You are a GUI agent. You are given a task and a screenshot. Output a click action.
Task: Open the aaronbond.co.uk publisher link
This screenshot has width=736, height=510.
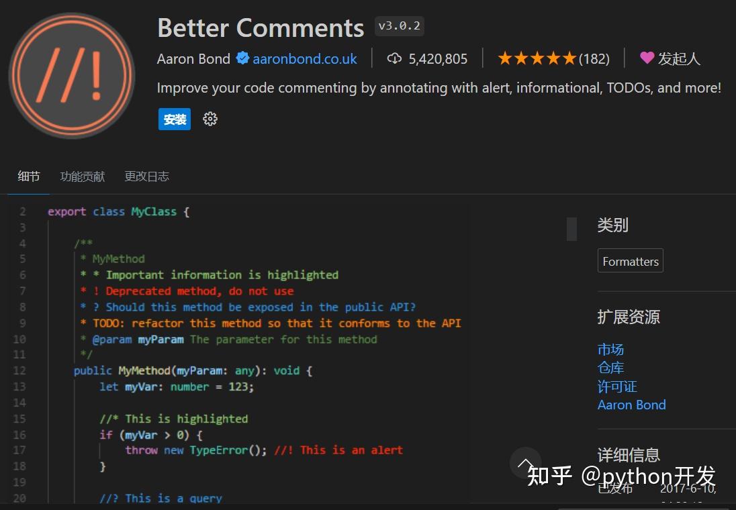304,59
